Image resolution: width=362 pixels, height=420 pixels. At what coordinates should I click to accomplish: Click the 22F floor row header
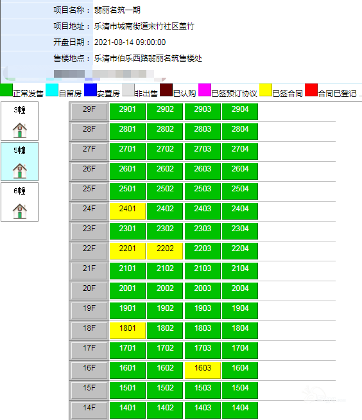coord(89,250)
